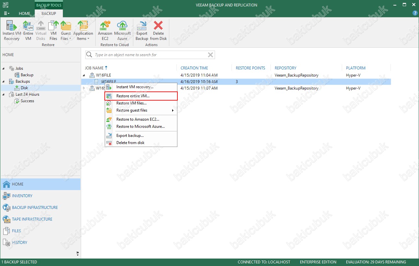Viewport: 419px width, 266px height.
Task: Click Veeam_BackupRepository cell in first row
Action: pyautogui.click(x=296, y=75)
